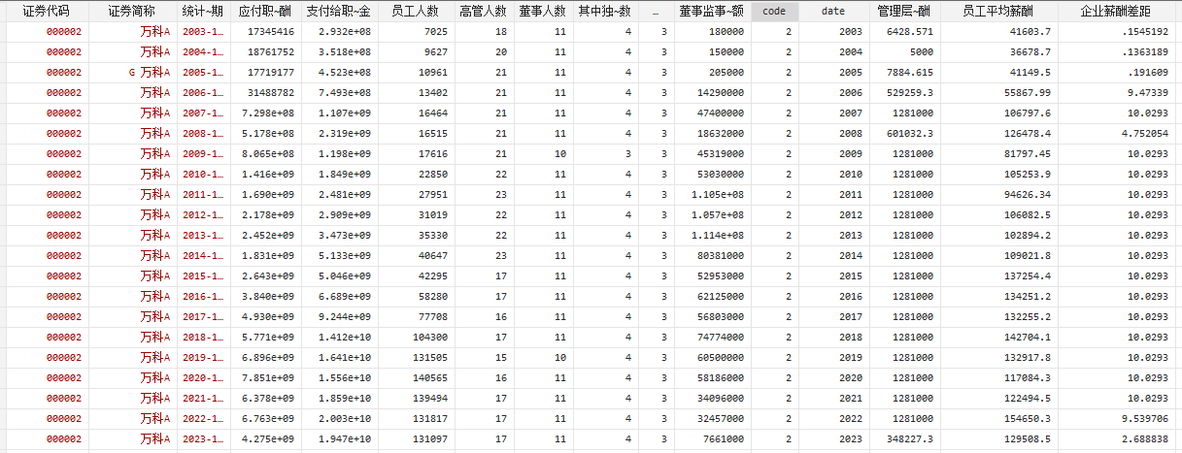Click the 董事监事~额 column header

(711, 11)
